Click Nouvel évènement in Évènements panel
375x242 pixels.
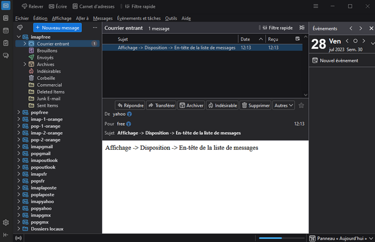[335, 60]
